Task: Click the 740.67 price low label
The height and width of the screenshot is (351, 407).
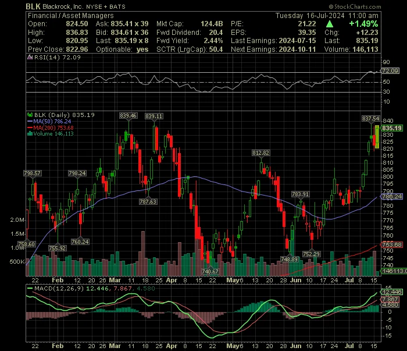Action: 210,271
